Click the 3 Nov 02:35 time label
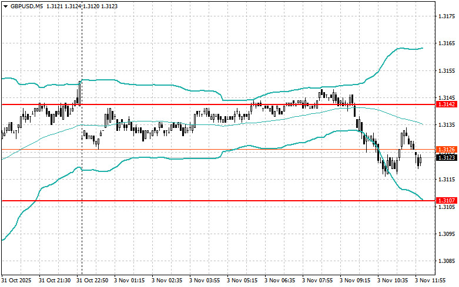Screen dimensions: 459x287 167,281
